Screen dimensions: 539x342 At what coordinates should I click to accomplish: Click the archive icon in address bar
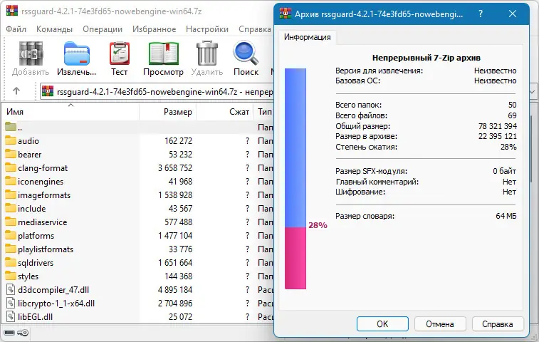click(48, 91)
